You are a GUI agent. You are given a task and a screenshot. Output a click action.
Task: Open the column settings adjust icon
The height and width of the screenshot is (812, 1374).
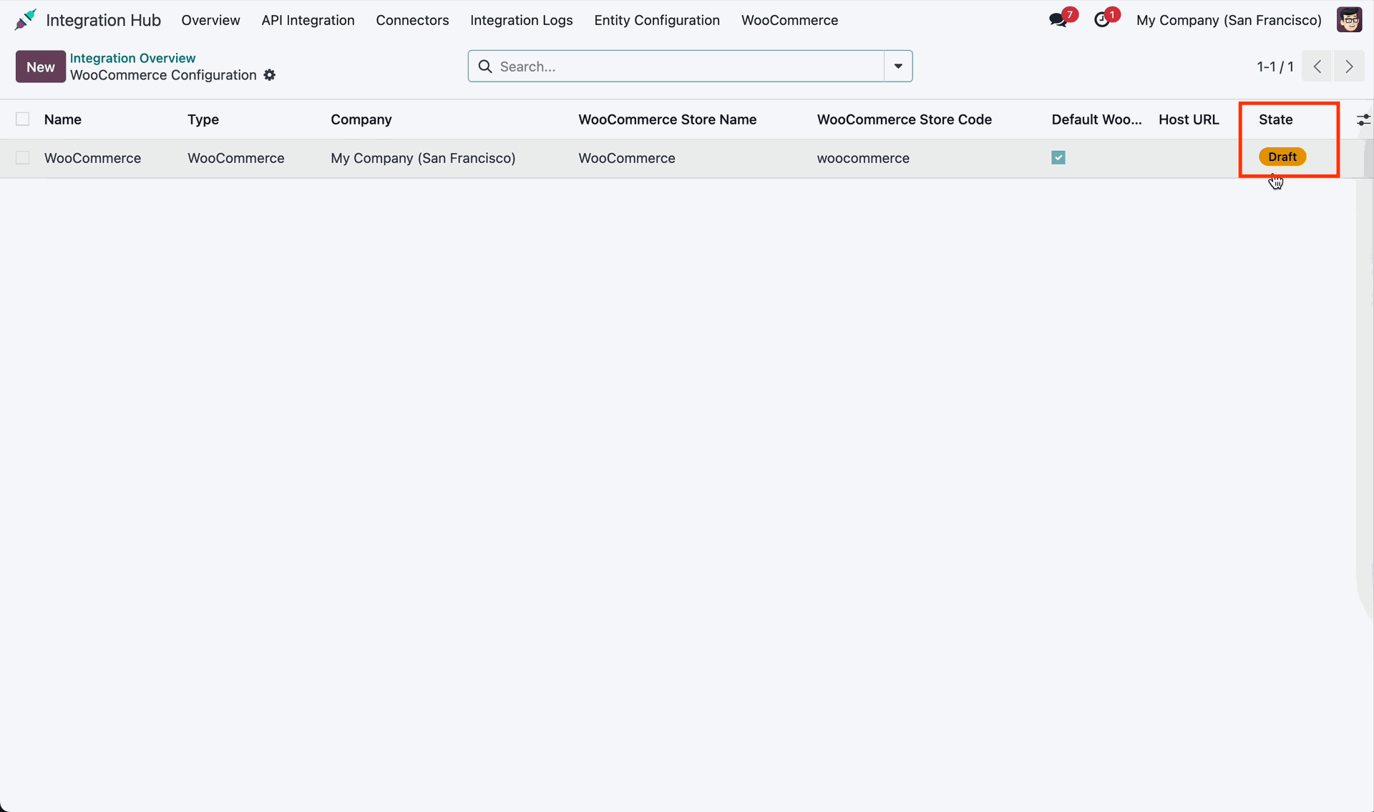click(1363, 120)
